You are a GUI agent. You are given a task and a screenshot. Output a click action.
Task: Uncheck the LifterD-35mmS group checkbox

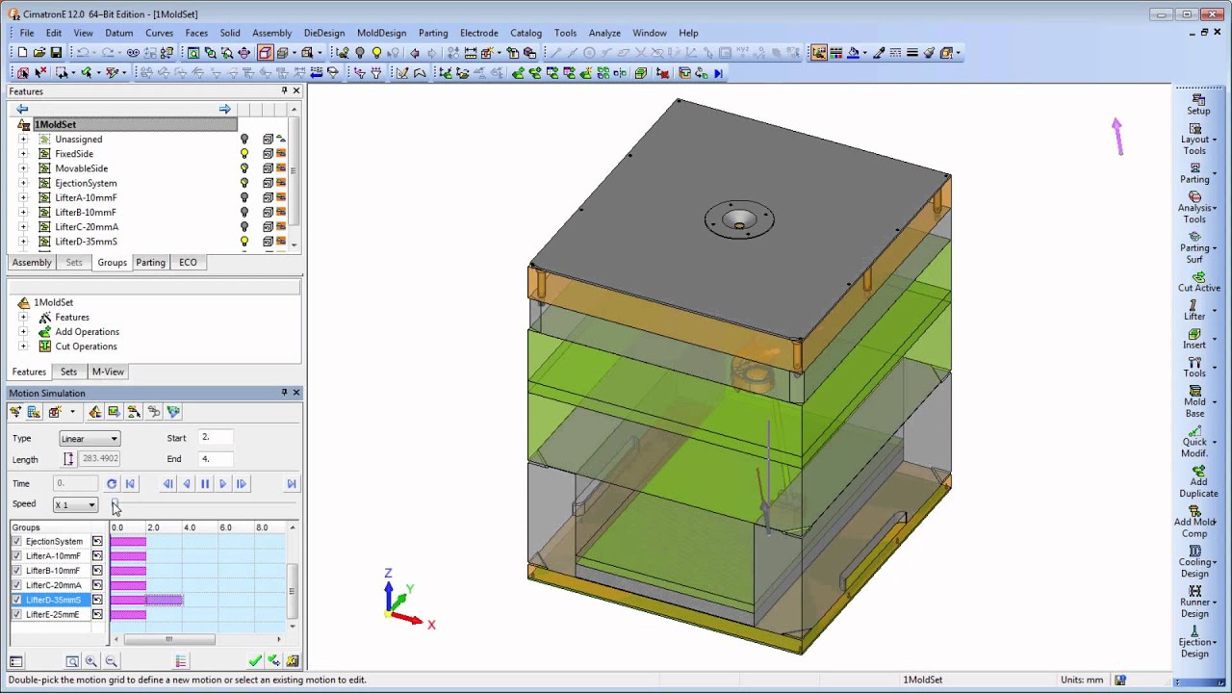pyautogui.click(x=16, y=600)
